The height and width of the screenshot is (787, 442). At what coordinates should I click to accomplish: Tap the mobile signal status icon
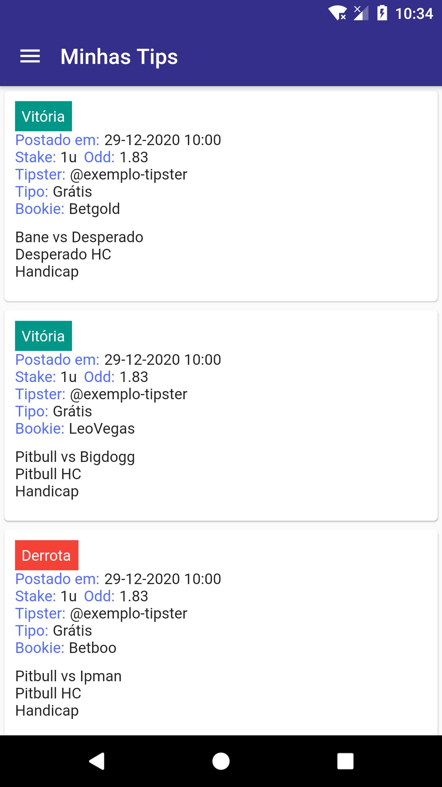360,13
